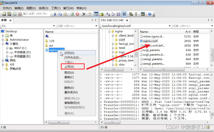Click the red Stop transfer icon
Screen dimensions: 214x132
click(78, 14)
